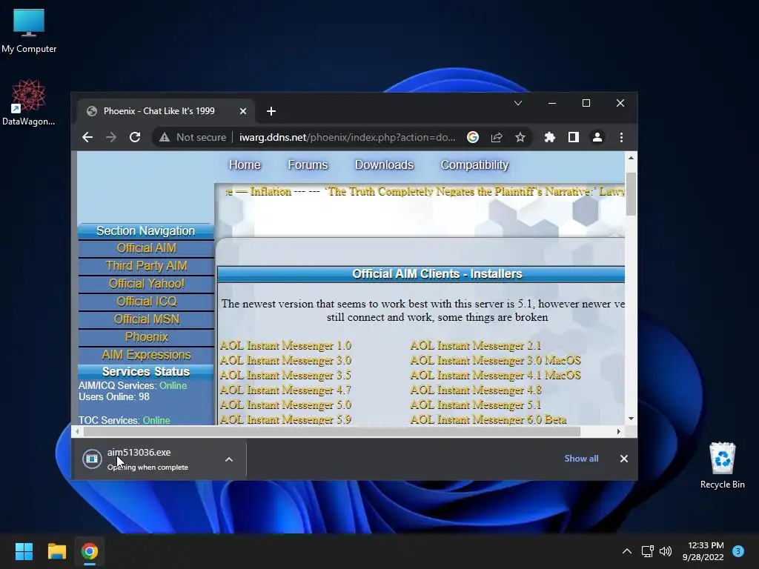The image size is (759, 569).
Task: Open the Downloads menu item
Action: tap(385, 165)
